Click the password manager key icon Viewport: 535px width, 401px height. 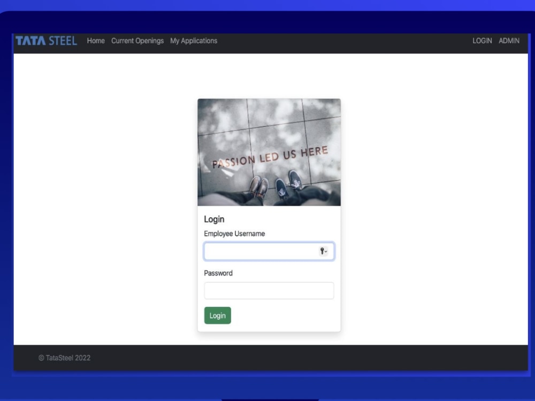coord(323,251)
